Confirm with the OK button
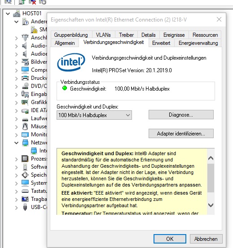This screenshot has width=233, height=248. coord(170,239)
